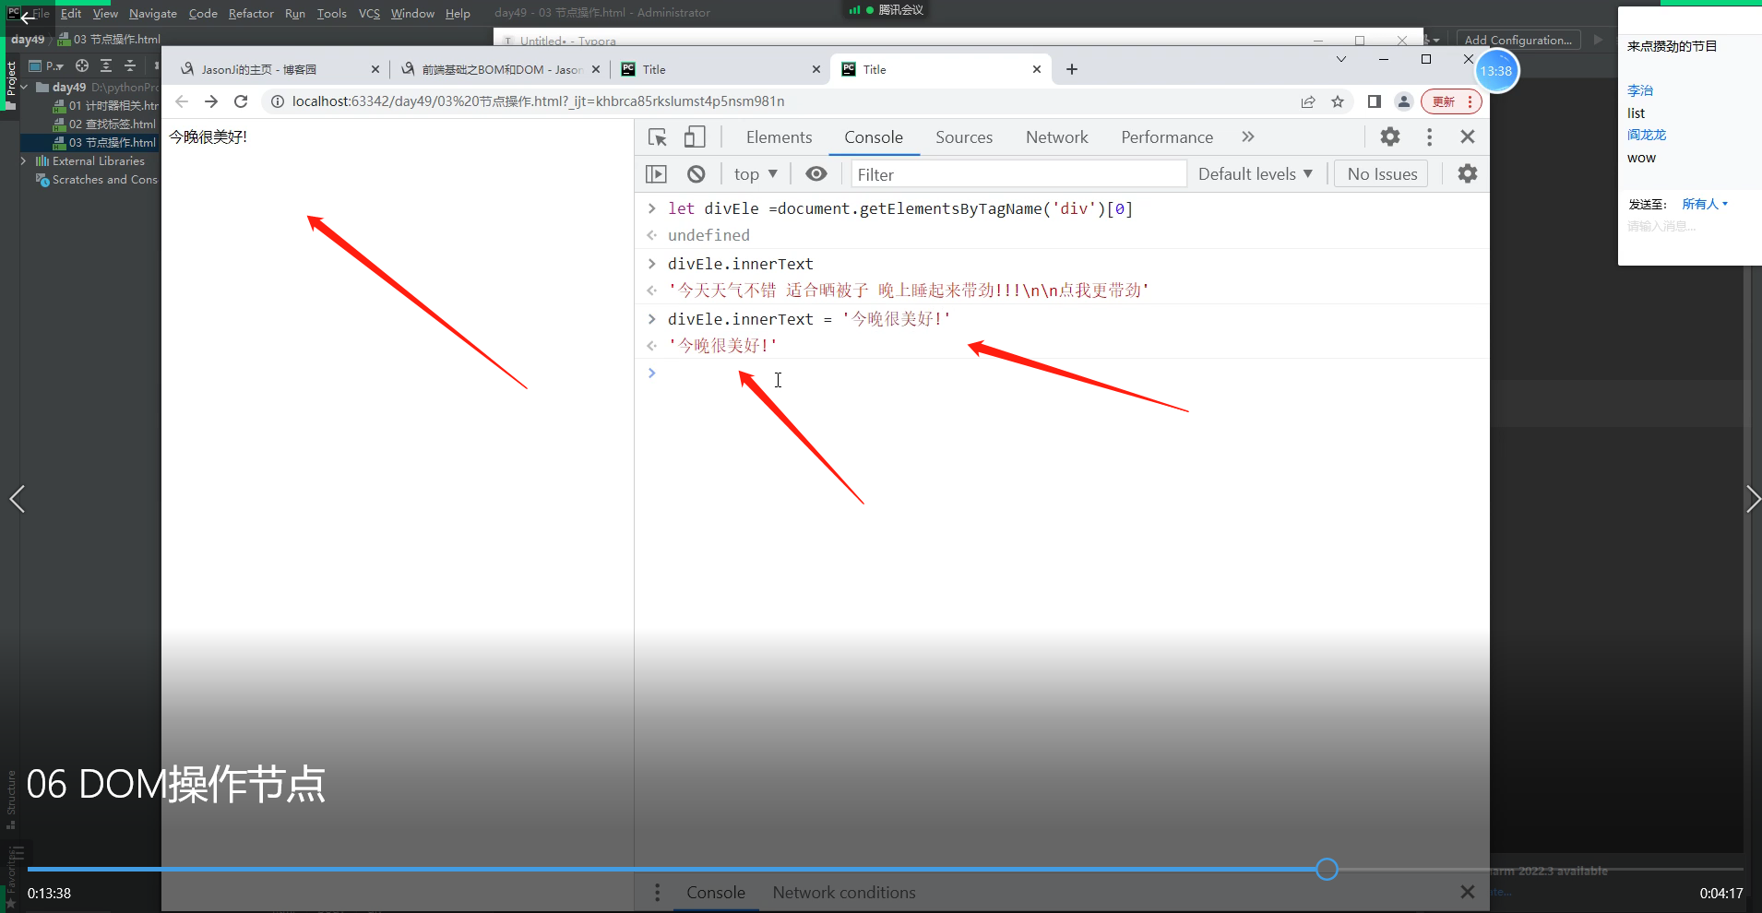Open Scratches and Consoles node
Screen dimensions: 1762x913
point(97,180)
